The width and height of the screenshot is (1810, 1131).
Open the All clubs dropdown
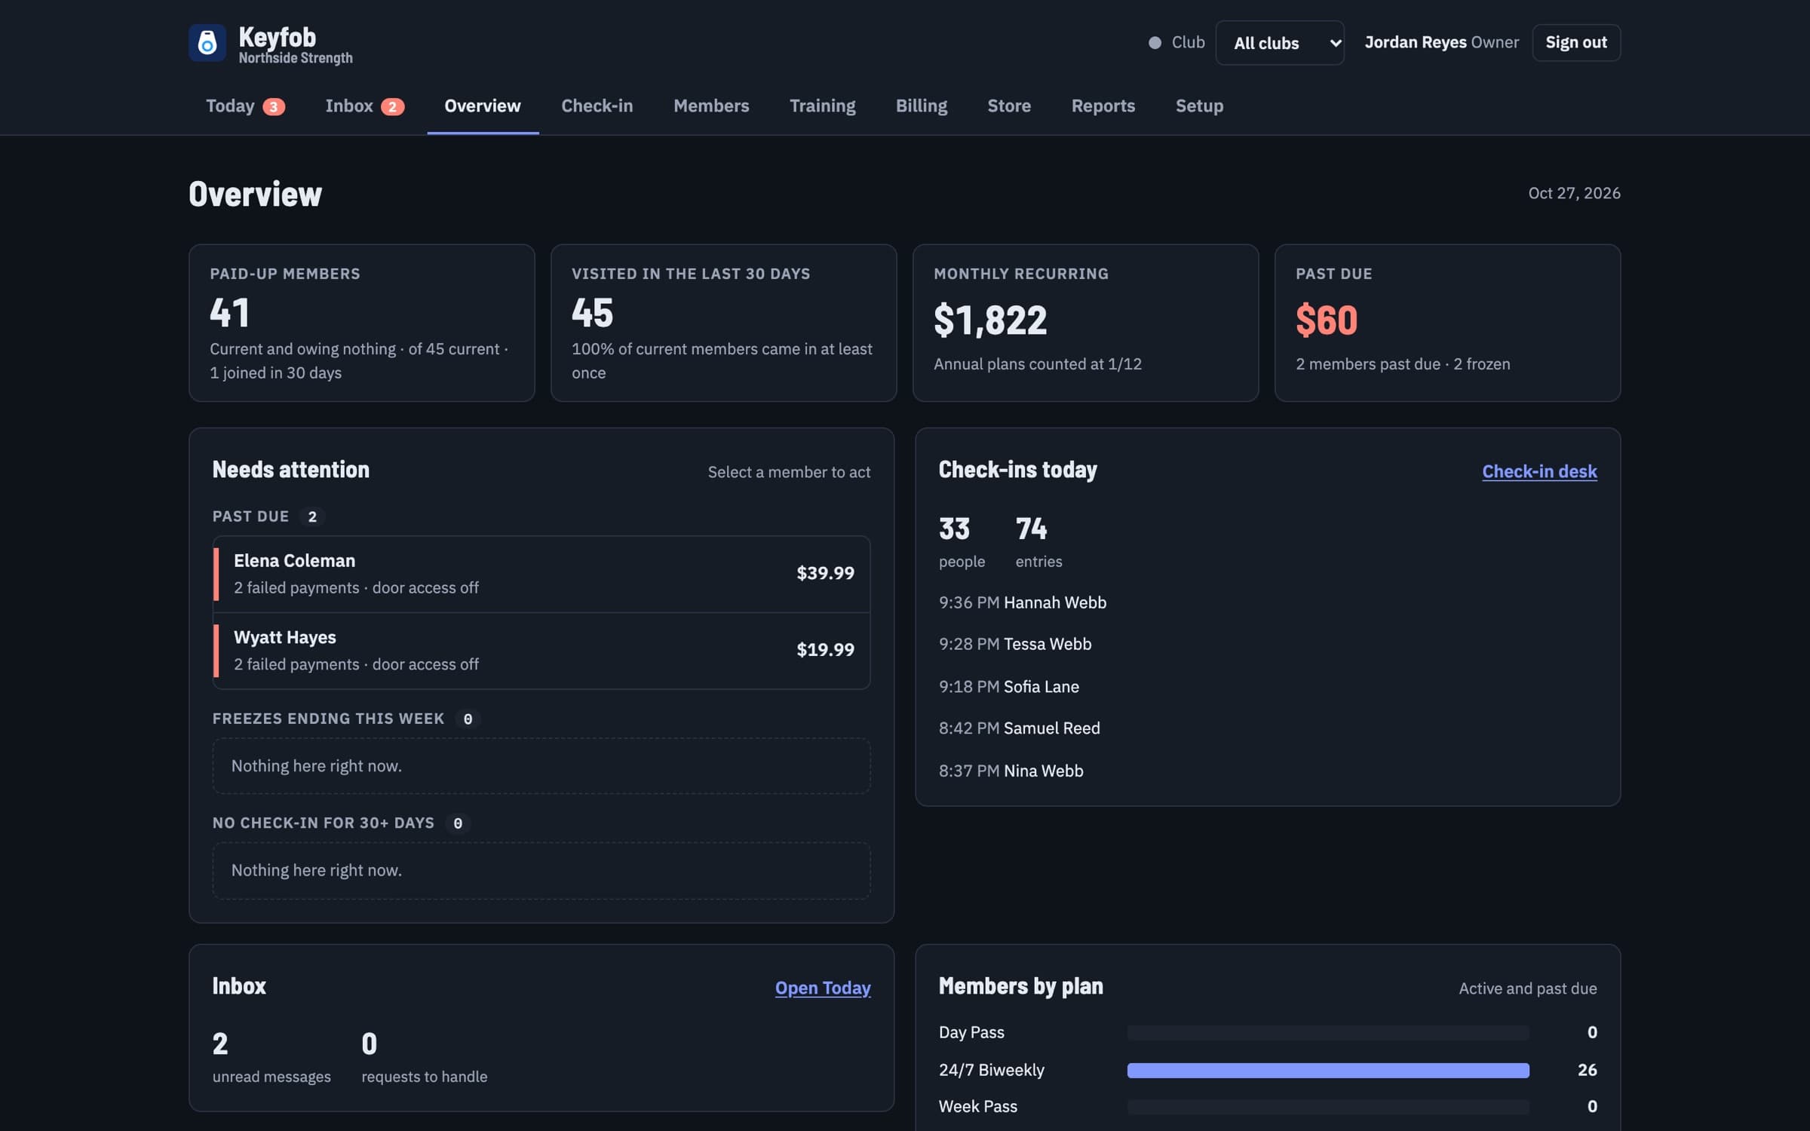(1280, 43)
